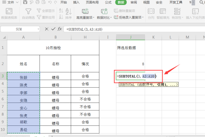Click the 重新应用 filter button
205x137 pixels.
click(x=46, y=17)
